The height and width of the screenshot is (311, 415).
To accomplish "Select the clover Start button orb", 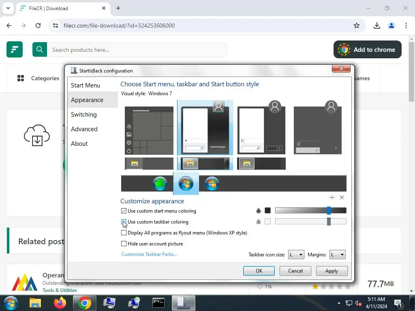I will click(160, 183).
